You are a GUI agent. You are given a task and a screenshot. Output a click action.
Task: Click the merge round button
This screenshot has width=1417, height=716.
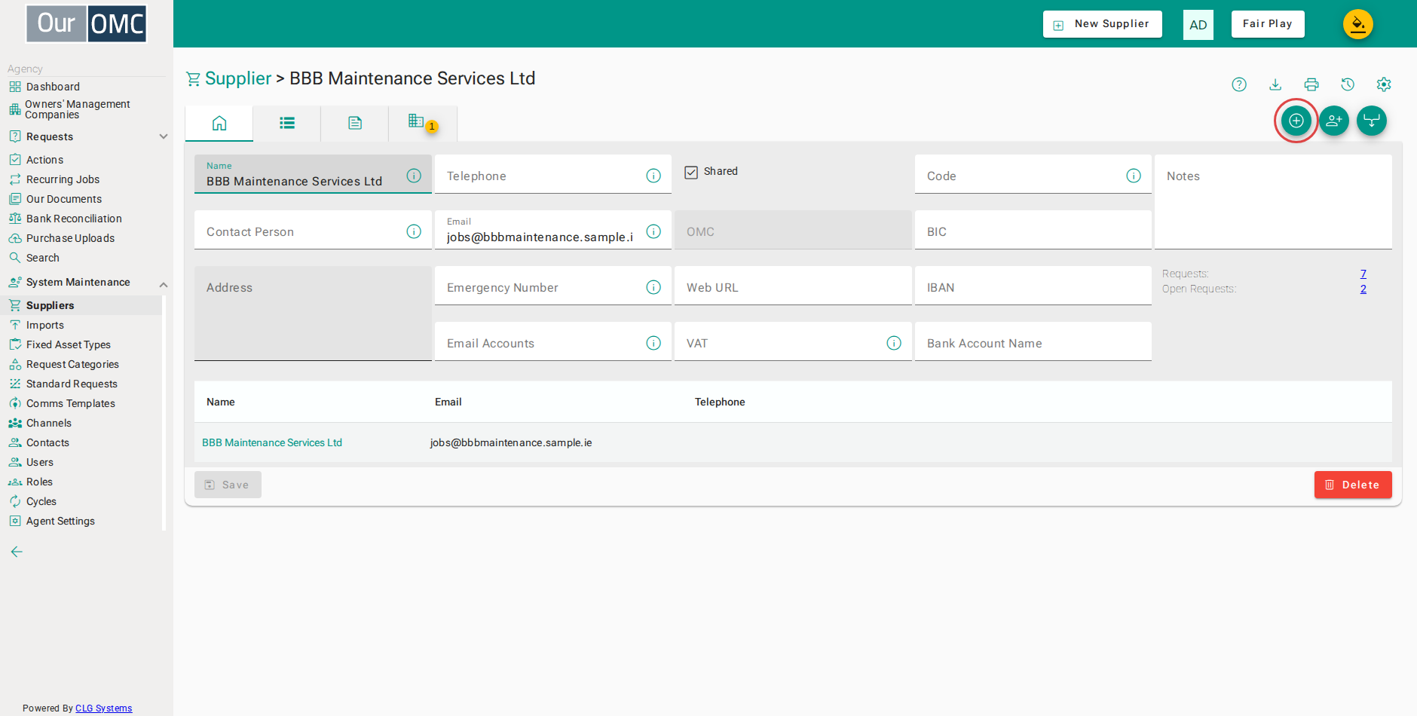point(1372,121)
